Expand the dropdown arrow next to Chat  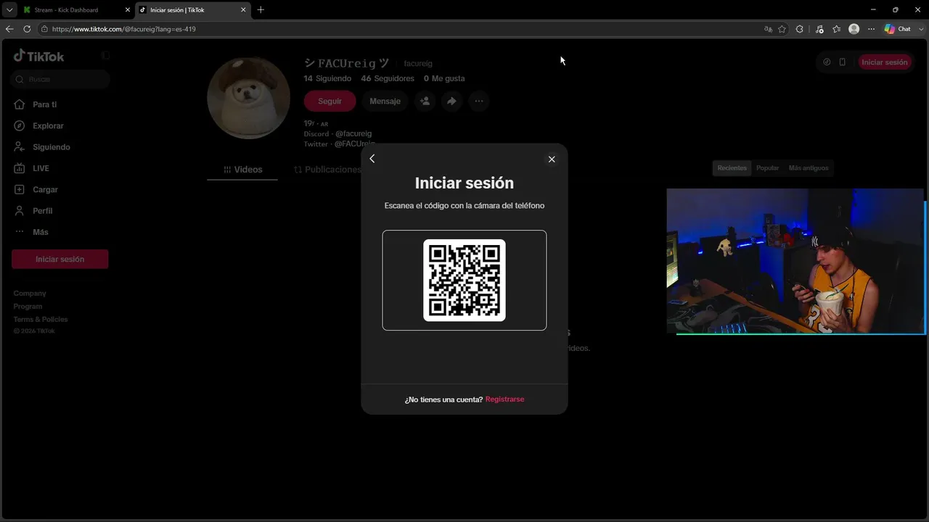[920, 29]
